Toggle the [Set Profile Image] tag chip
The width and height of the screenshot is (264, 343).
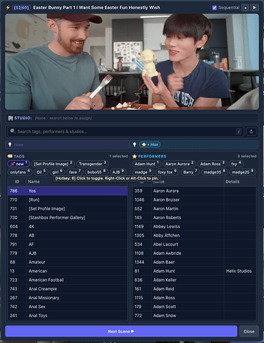[x=53, y=164]
